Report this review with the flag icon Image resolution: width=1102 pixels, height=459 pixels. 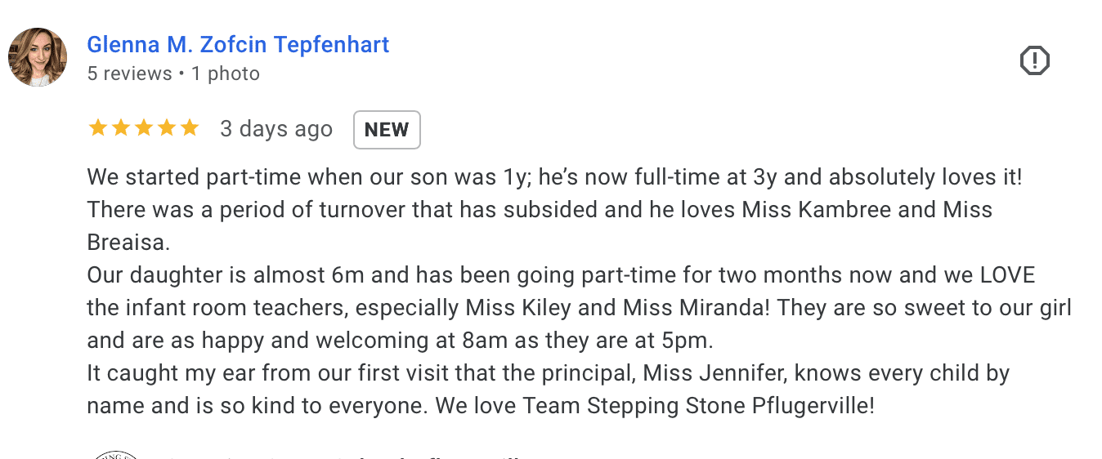(1034, 60)
